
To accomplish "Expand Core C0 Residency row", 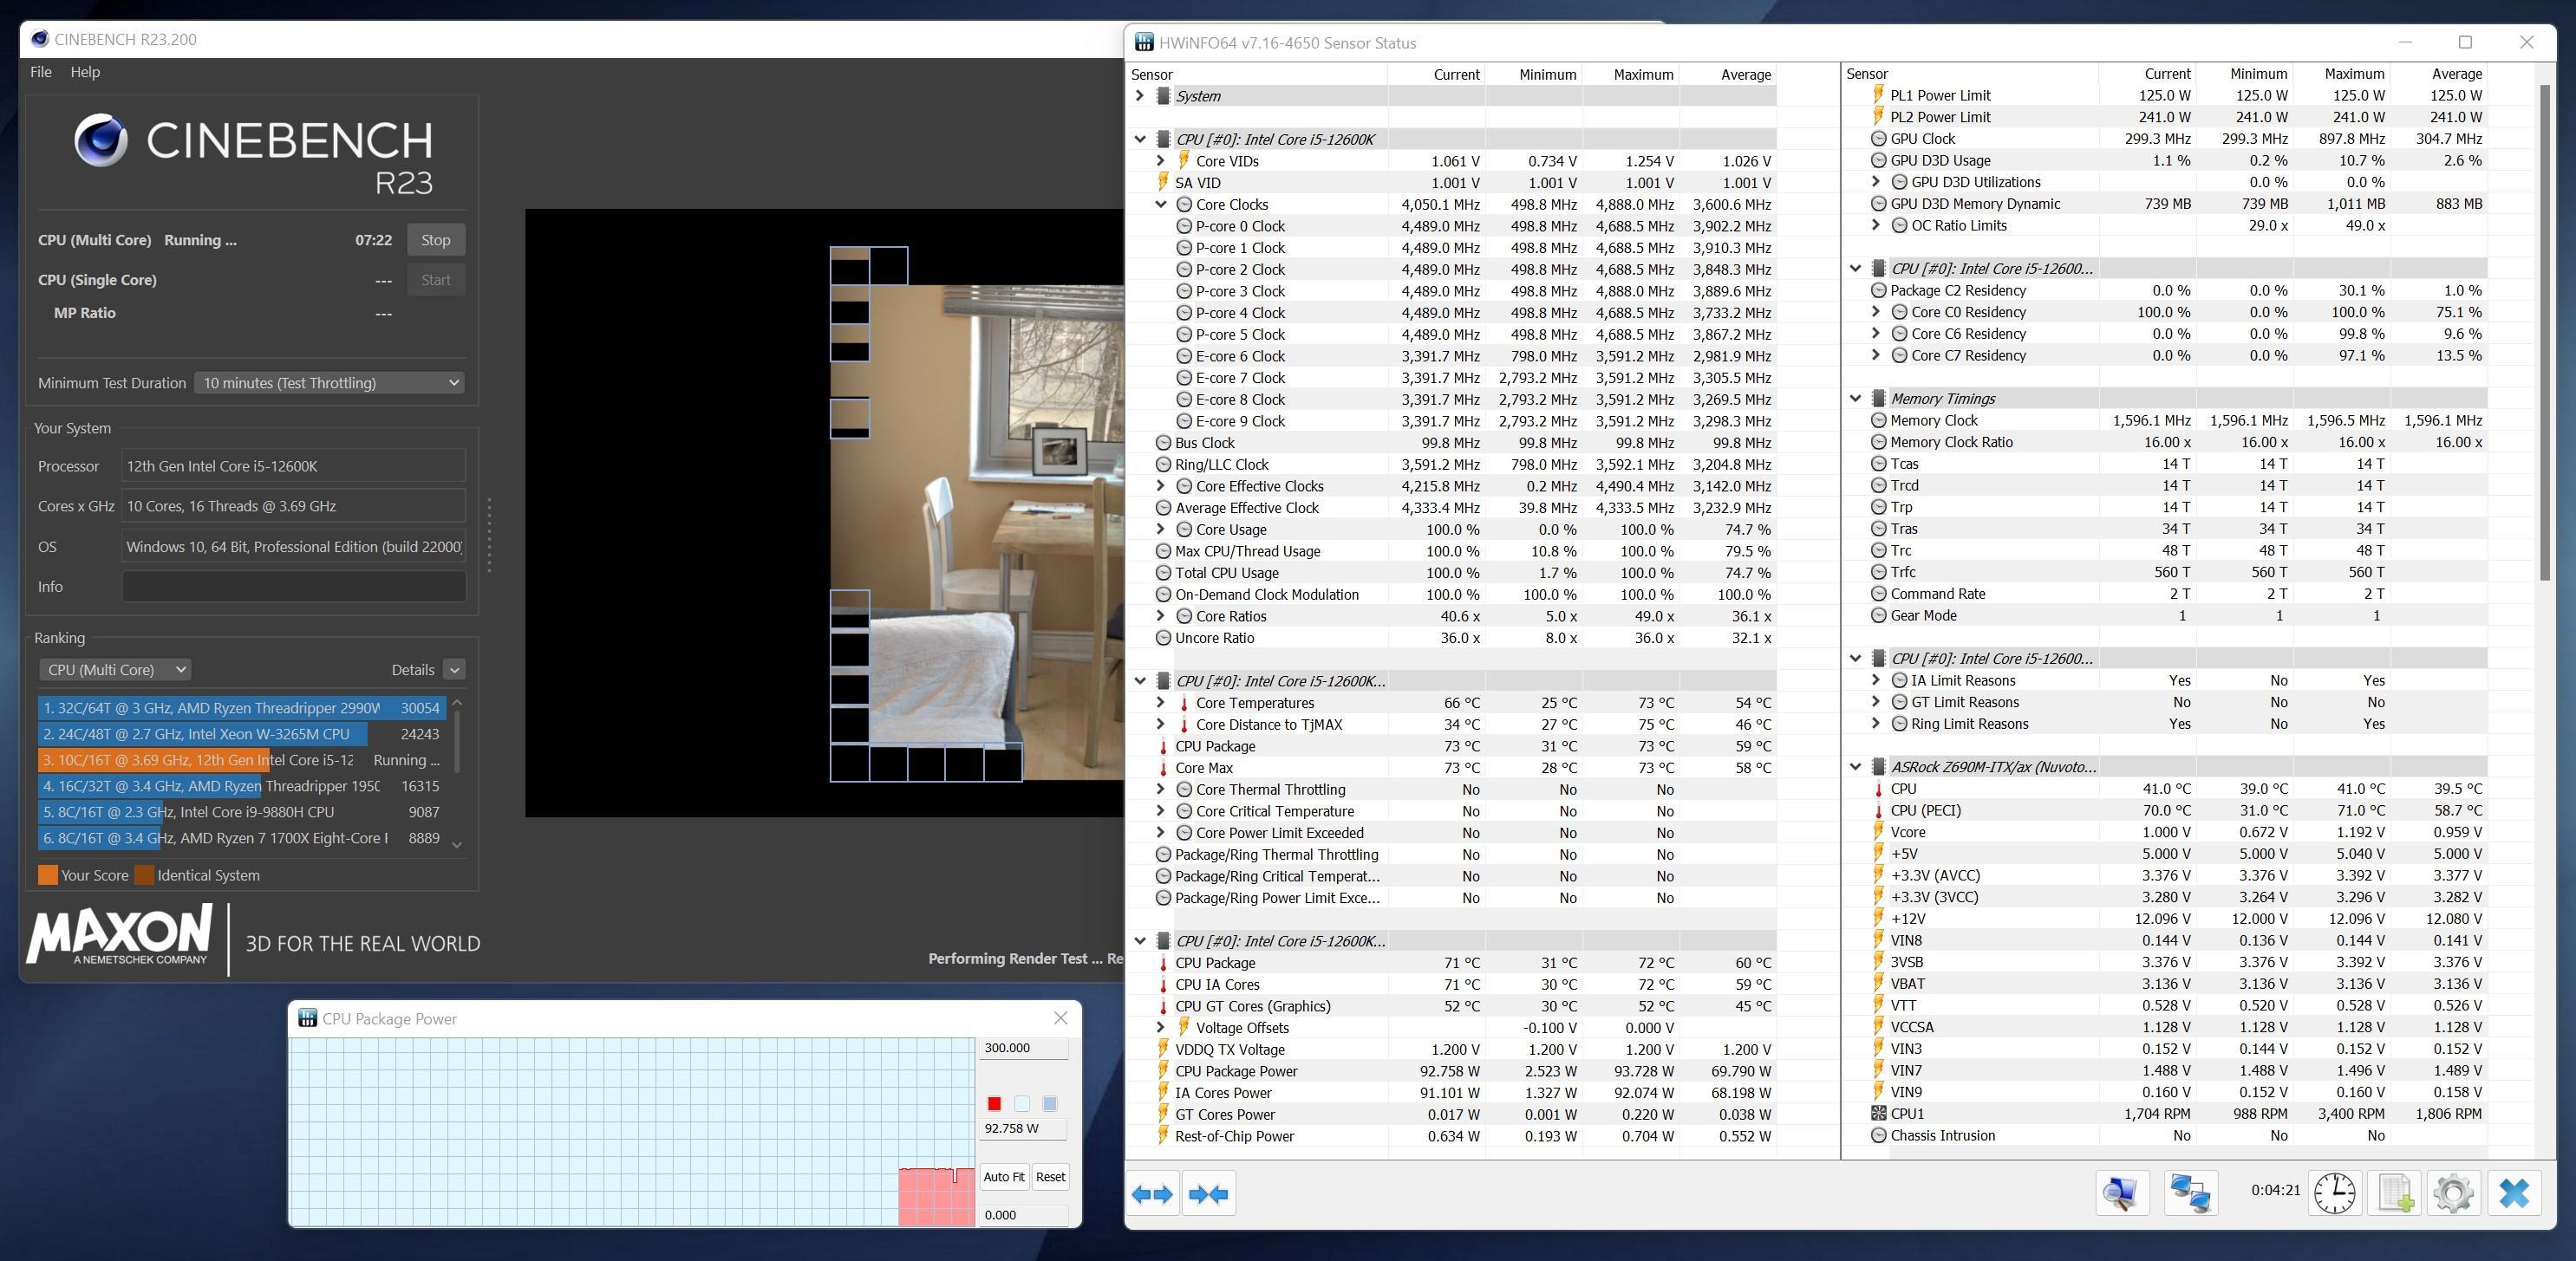I will (x=1876, y=312).
